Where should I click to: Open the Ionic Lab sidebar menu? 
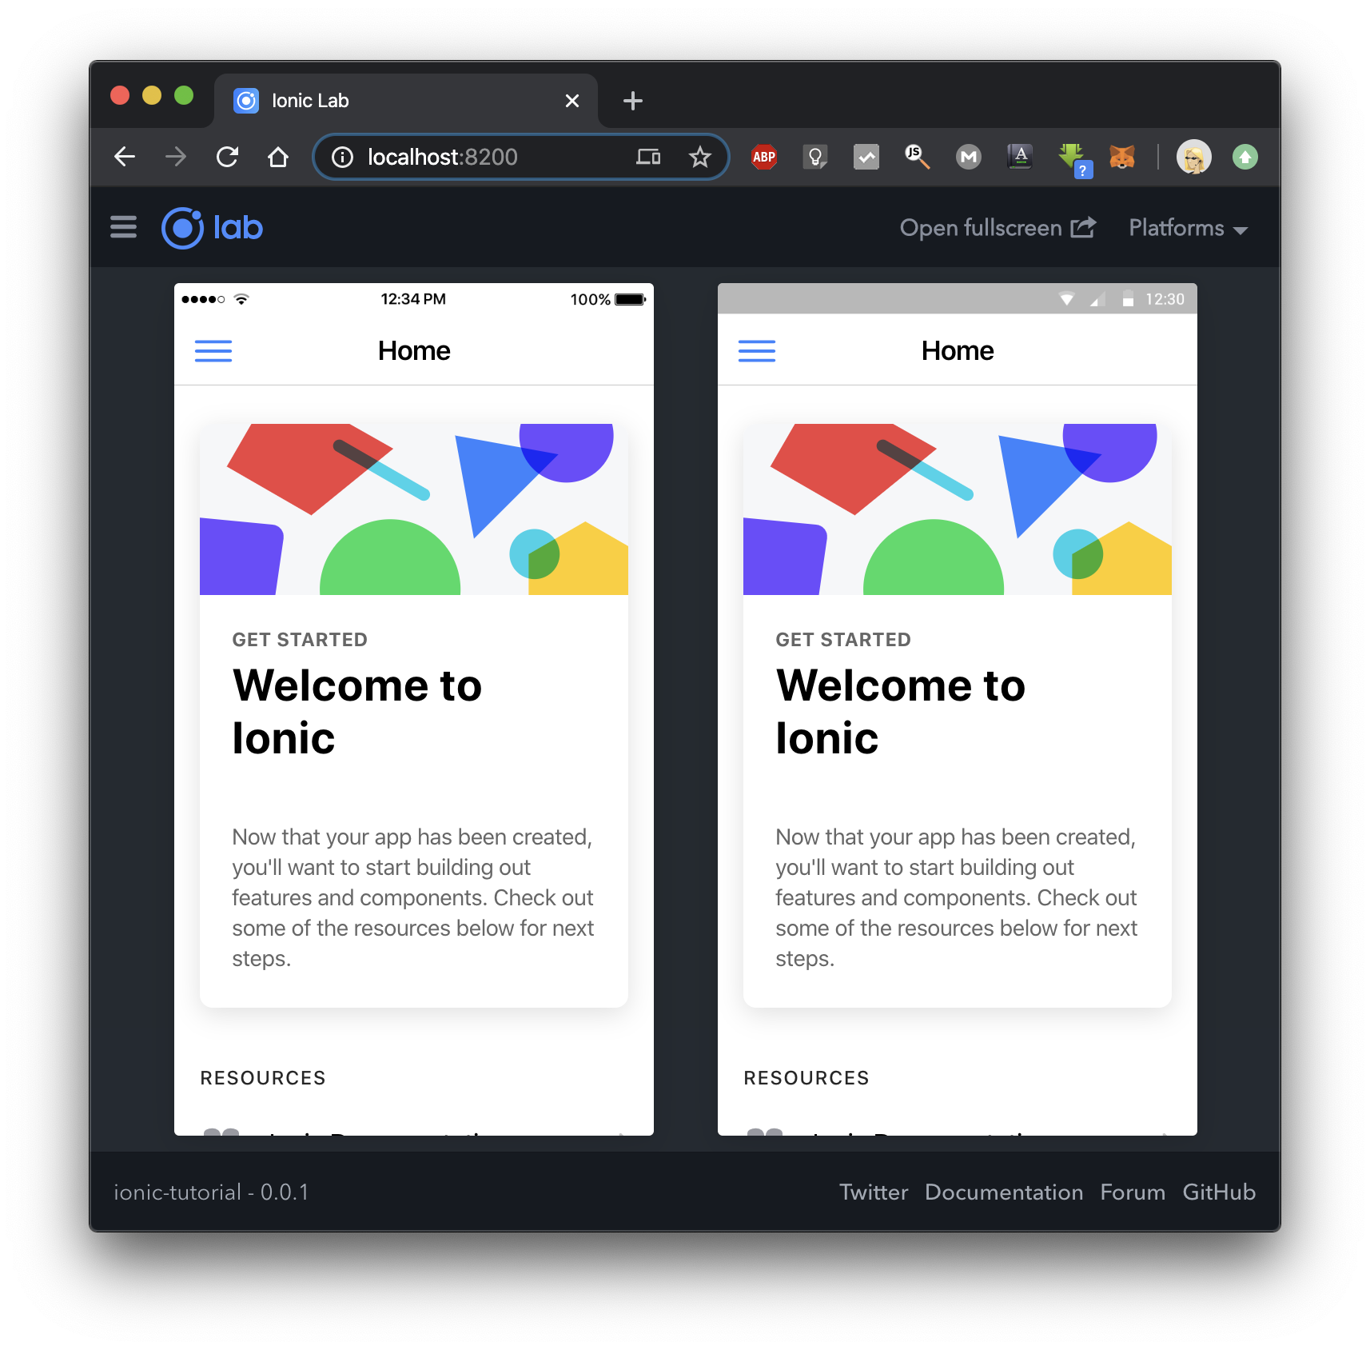[x=124, y=227]
